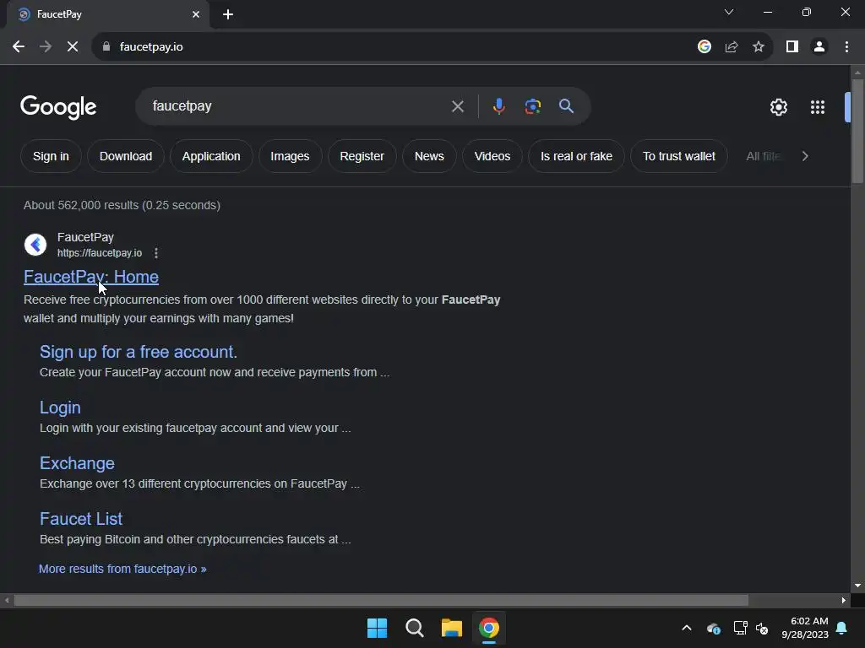This screenshot has width=865, height=648.
Task: Submit search with magnifier icon
Action: [x=566, y=106]
